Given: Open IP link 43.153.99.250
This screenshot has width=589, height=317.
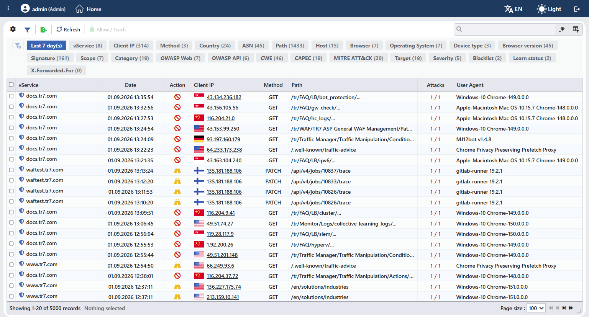Looking at the screenshot, I should pos(223,129).
